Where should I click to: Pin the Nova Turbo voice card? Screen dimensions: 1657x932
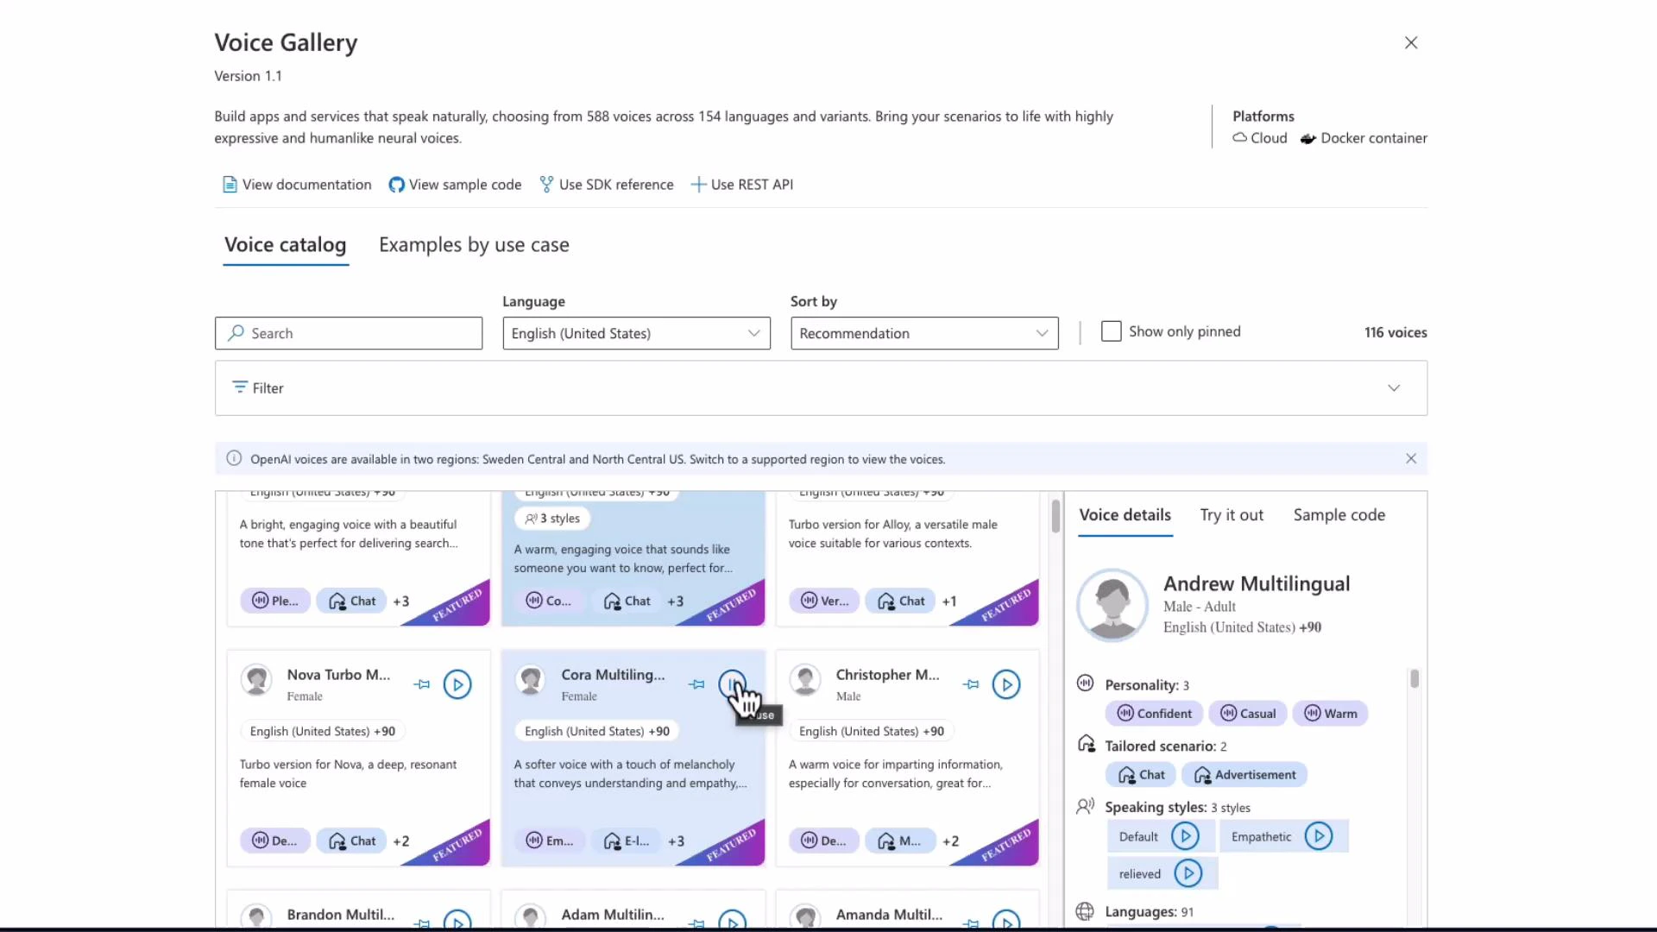(x=422, y=684)
